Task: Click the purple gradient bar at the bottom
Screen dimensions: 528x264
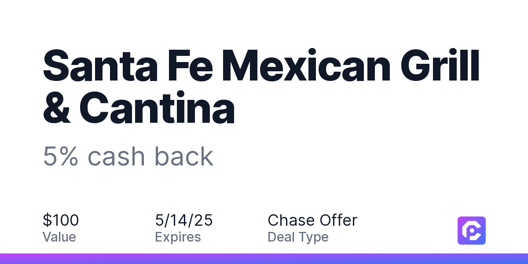Action: 264,259
